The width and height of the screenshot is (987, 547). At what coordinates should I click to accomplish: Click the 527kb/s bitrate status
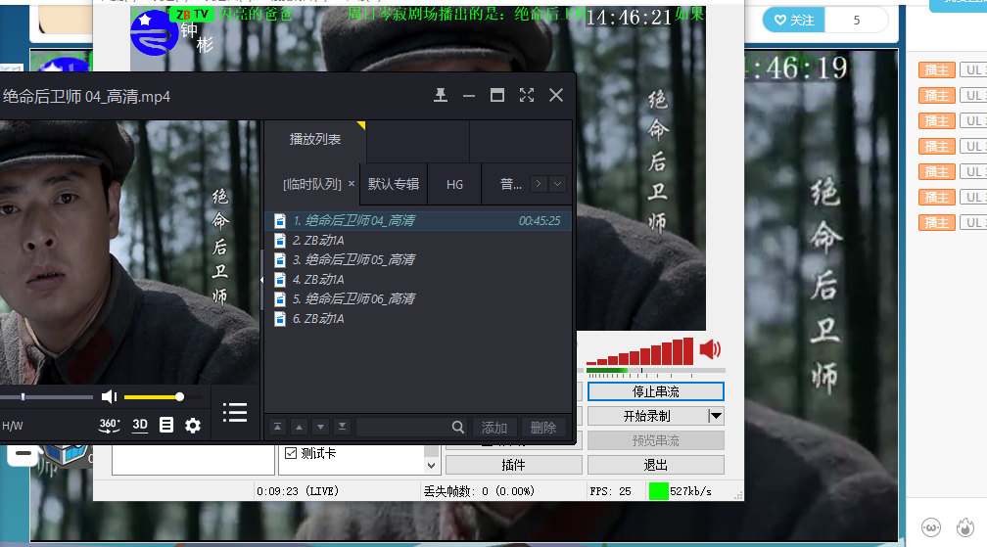(x=690, y=491)
